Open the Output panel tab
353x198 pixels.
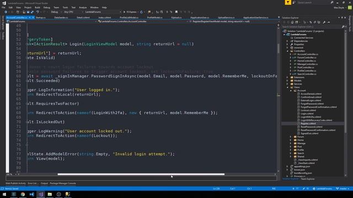pyautogui.click(x=44, y=183)
